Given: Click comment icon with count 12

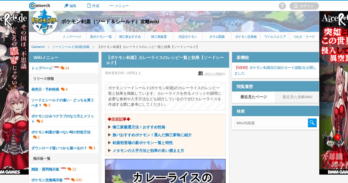Looking at the screenshot, I should click(69, 169).
